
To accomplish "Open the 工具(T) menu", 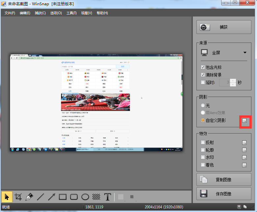I will 71,13.
